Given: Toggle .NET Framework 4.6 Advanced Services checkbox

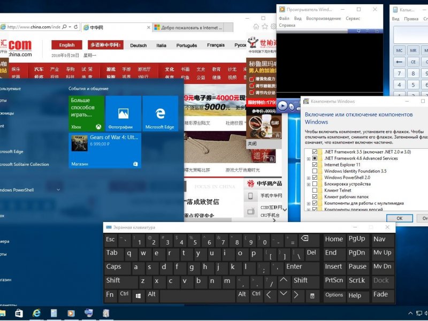Looking at the screenshot, I should pyautogui.click(x=315, y=158).
